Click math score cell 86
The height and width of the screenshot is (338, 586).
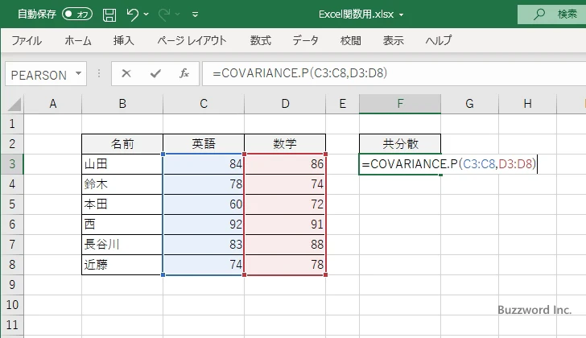click(x=285, y=164)
